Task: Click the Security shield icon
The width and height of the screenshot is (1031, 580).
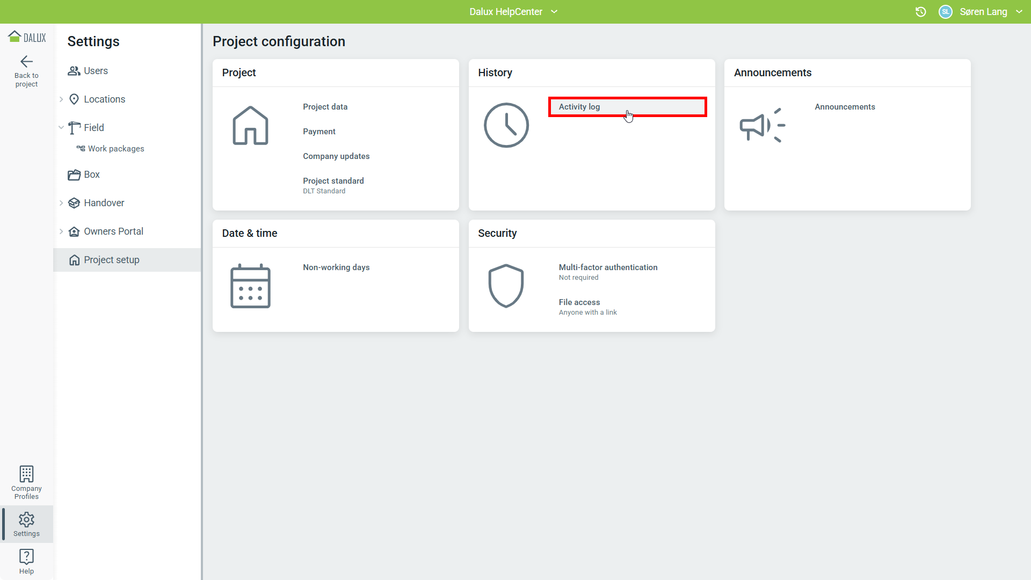Action: tap(506, 286)
